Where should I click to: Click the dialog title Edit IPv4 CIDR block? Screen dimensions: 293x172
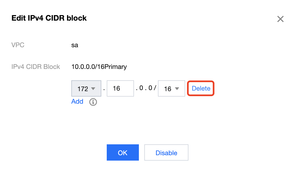(49, 18)
